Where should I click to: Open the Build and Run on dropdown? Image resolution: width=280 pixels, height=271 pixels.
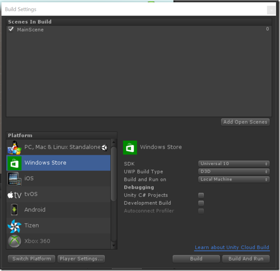pyautogui.click(x=234, y=179)
